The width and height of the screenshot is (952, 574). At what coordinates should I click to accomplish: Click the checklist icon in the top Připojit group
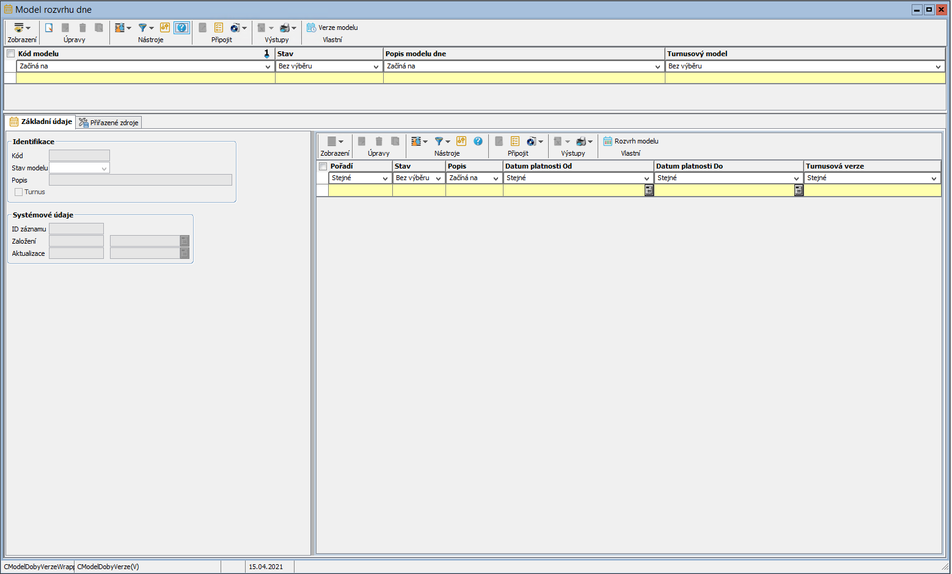(x=219, y=27)
